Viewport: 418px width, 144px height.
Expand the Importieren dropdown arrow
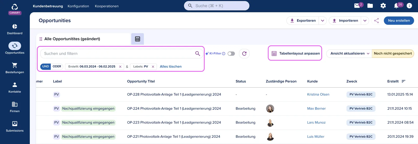(365, 21)
